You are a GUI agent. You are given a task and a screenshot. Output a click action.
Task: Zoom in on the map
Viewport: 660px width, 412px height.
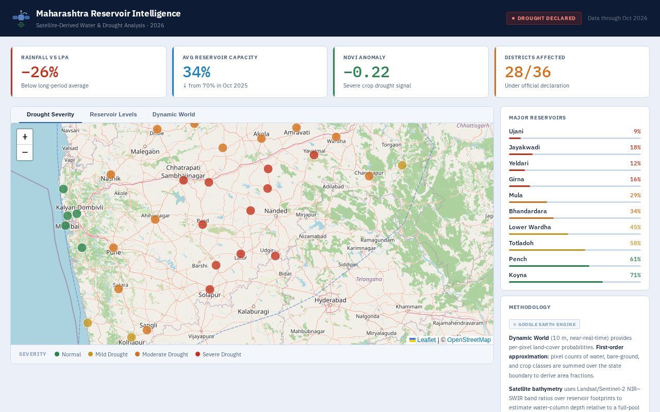tap(25, 137)
